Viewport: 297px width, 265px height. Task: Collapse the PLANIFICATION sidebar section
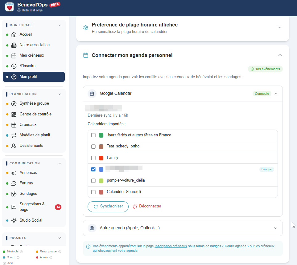coord(60,94)
